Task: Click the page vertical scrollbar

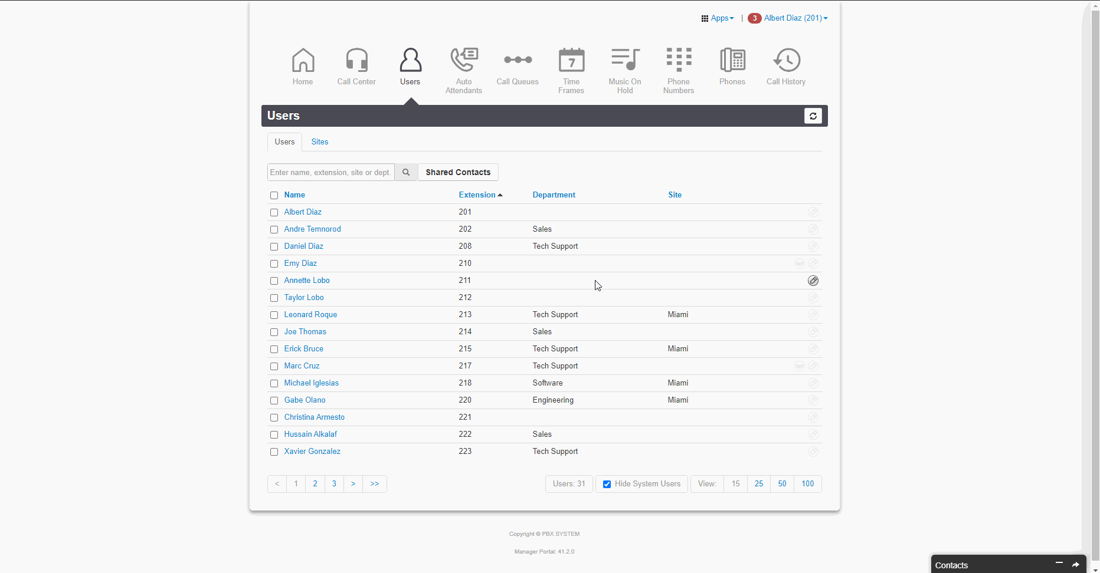Action: click(x=1095, y=286)
